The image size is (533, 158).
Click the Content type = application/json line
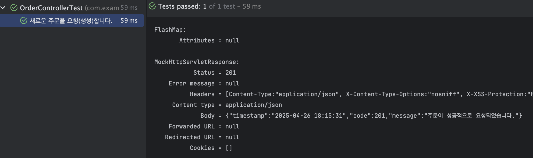point(227,105)
